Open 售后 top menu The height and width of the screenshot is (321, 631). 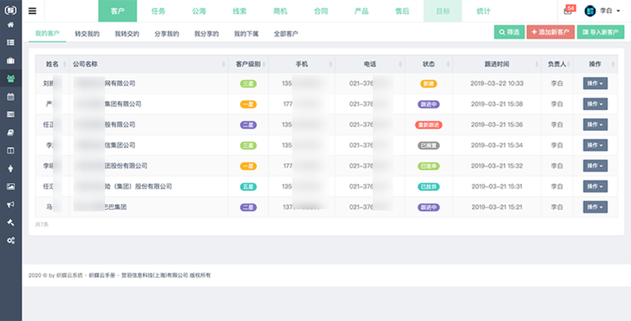point(402,11)
